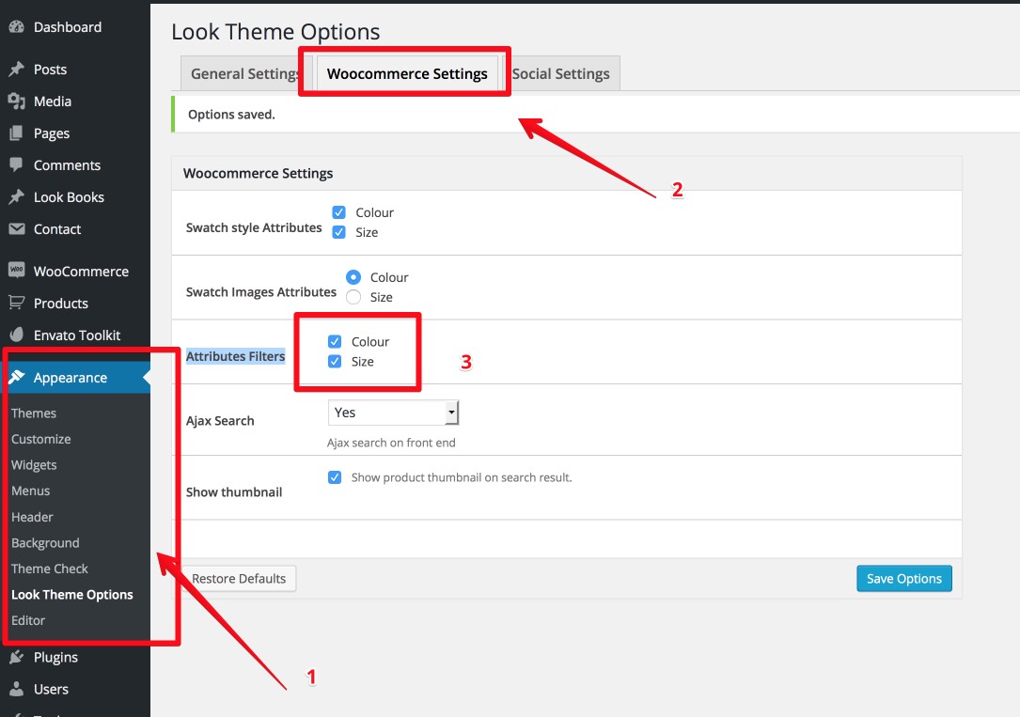The width and height of the screenshot is (1020, 717).
Task: Click the Restore Defaults button
Action: point(239,579)
